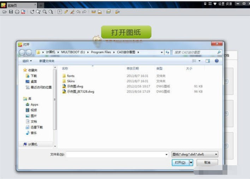
Task: Sort by 修改日期 column header
Action: click(133, 68)
